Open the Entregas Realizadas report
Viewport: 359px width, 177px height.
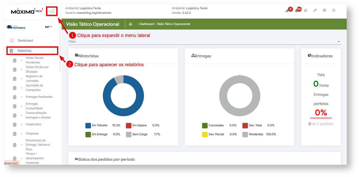point(39,97)
